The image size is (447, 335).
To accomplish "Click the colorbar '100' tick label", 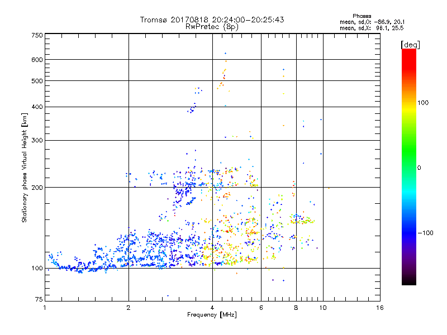I will click(x=423, y=103).
